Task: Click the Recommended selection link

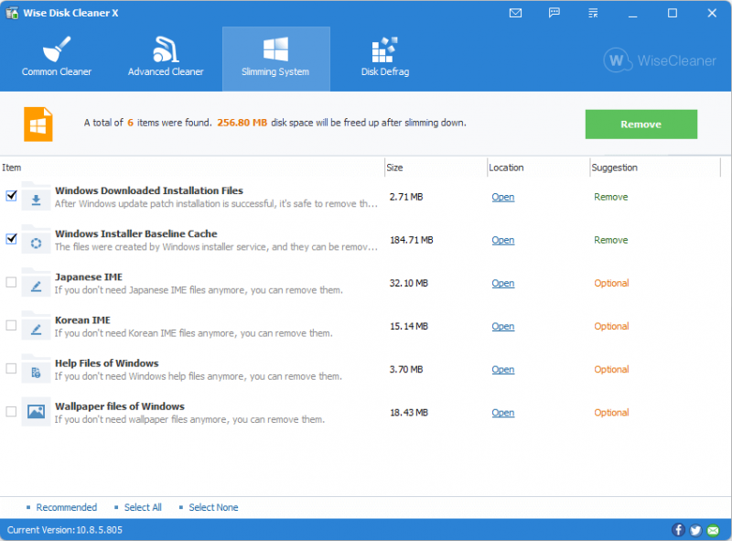Action: click(x=66, y=507)
